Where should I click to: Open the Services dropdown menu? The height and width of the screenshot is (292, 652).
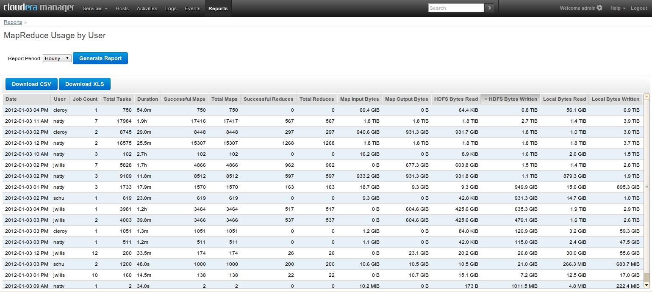click(94, 8)
